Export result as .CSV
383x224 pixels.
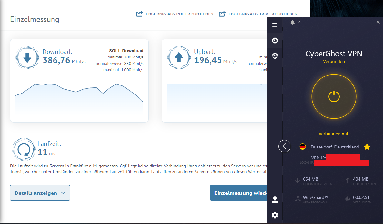click(258, 14)
